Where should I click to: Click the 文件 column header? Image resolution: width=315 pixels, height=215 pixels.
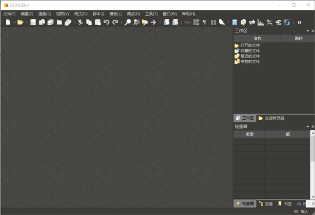pos(258,38)
